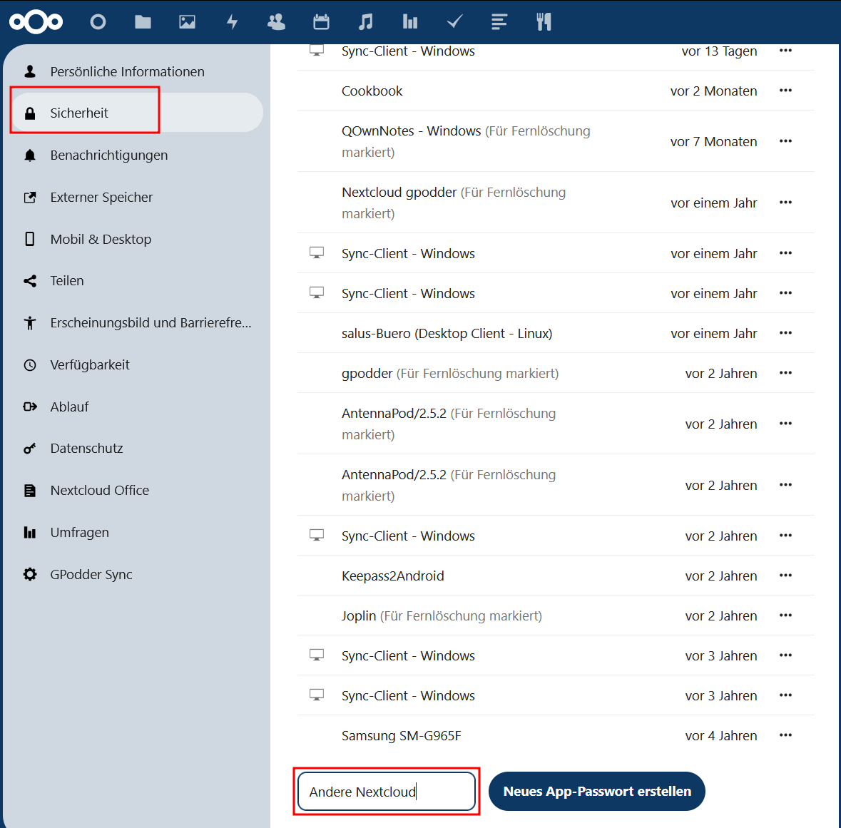
Task: Open the Photos app icon
Action: coord(187,22)
